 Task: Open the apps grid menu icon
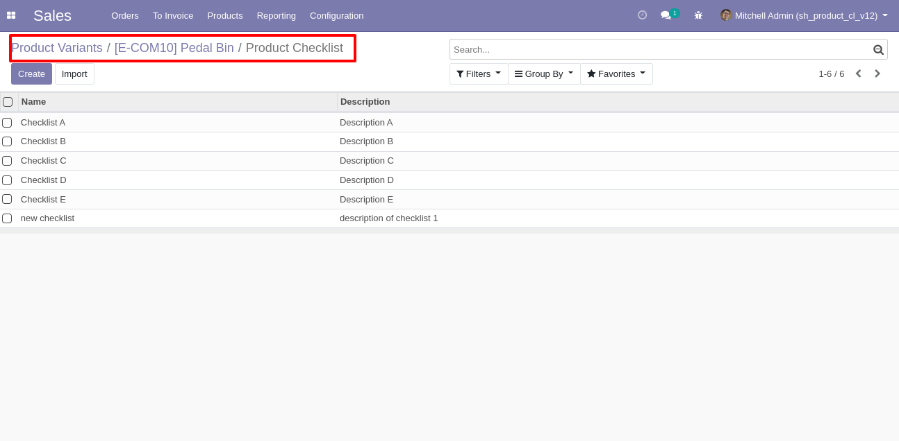11,15
